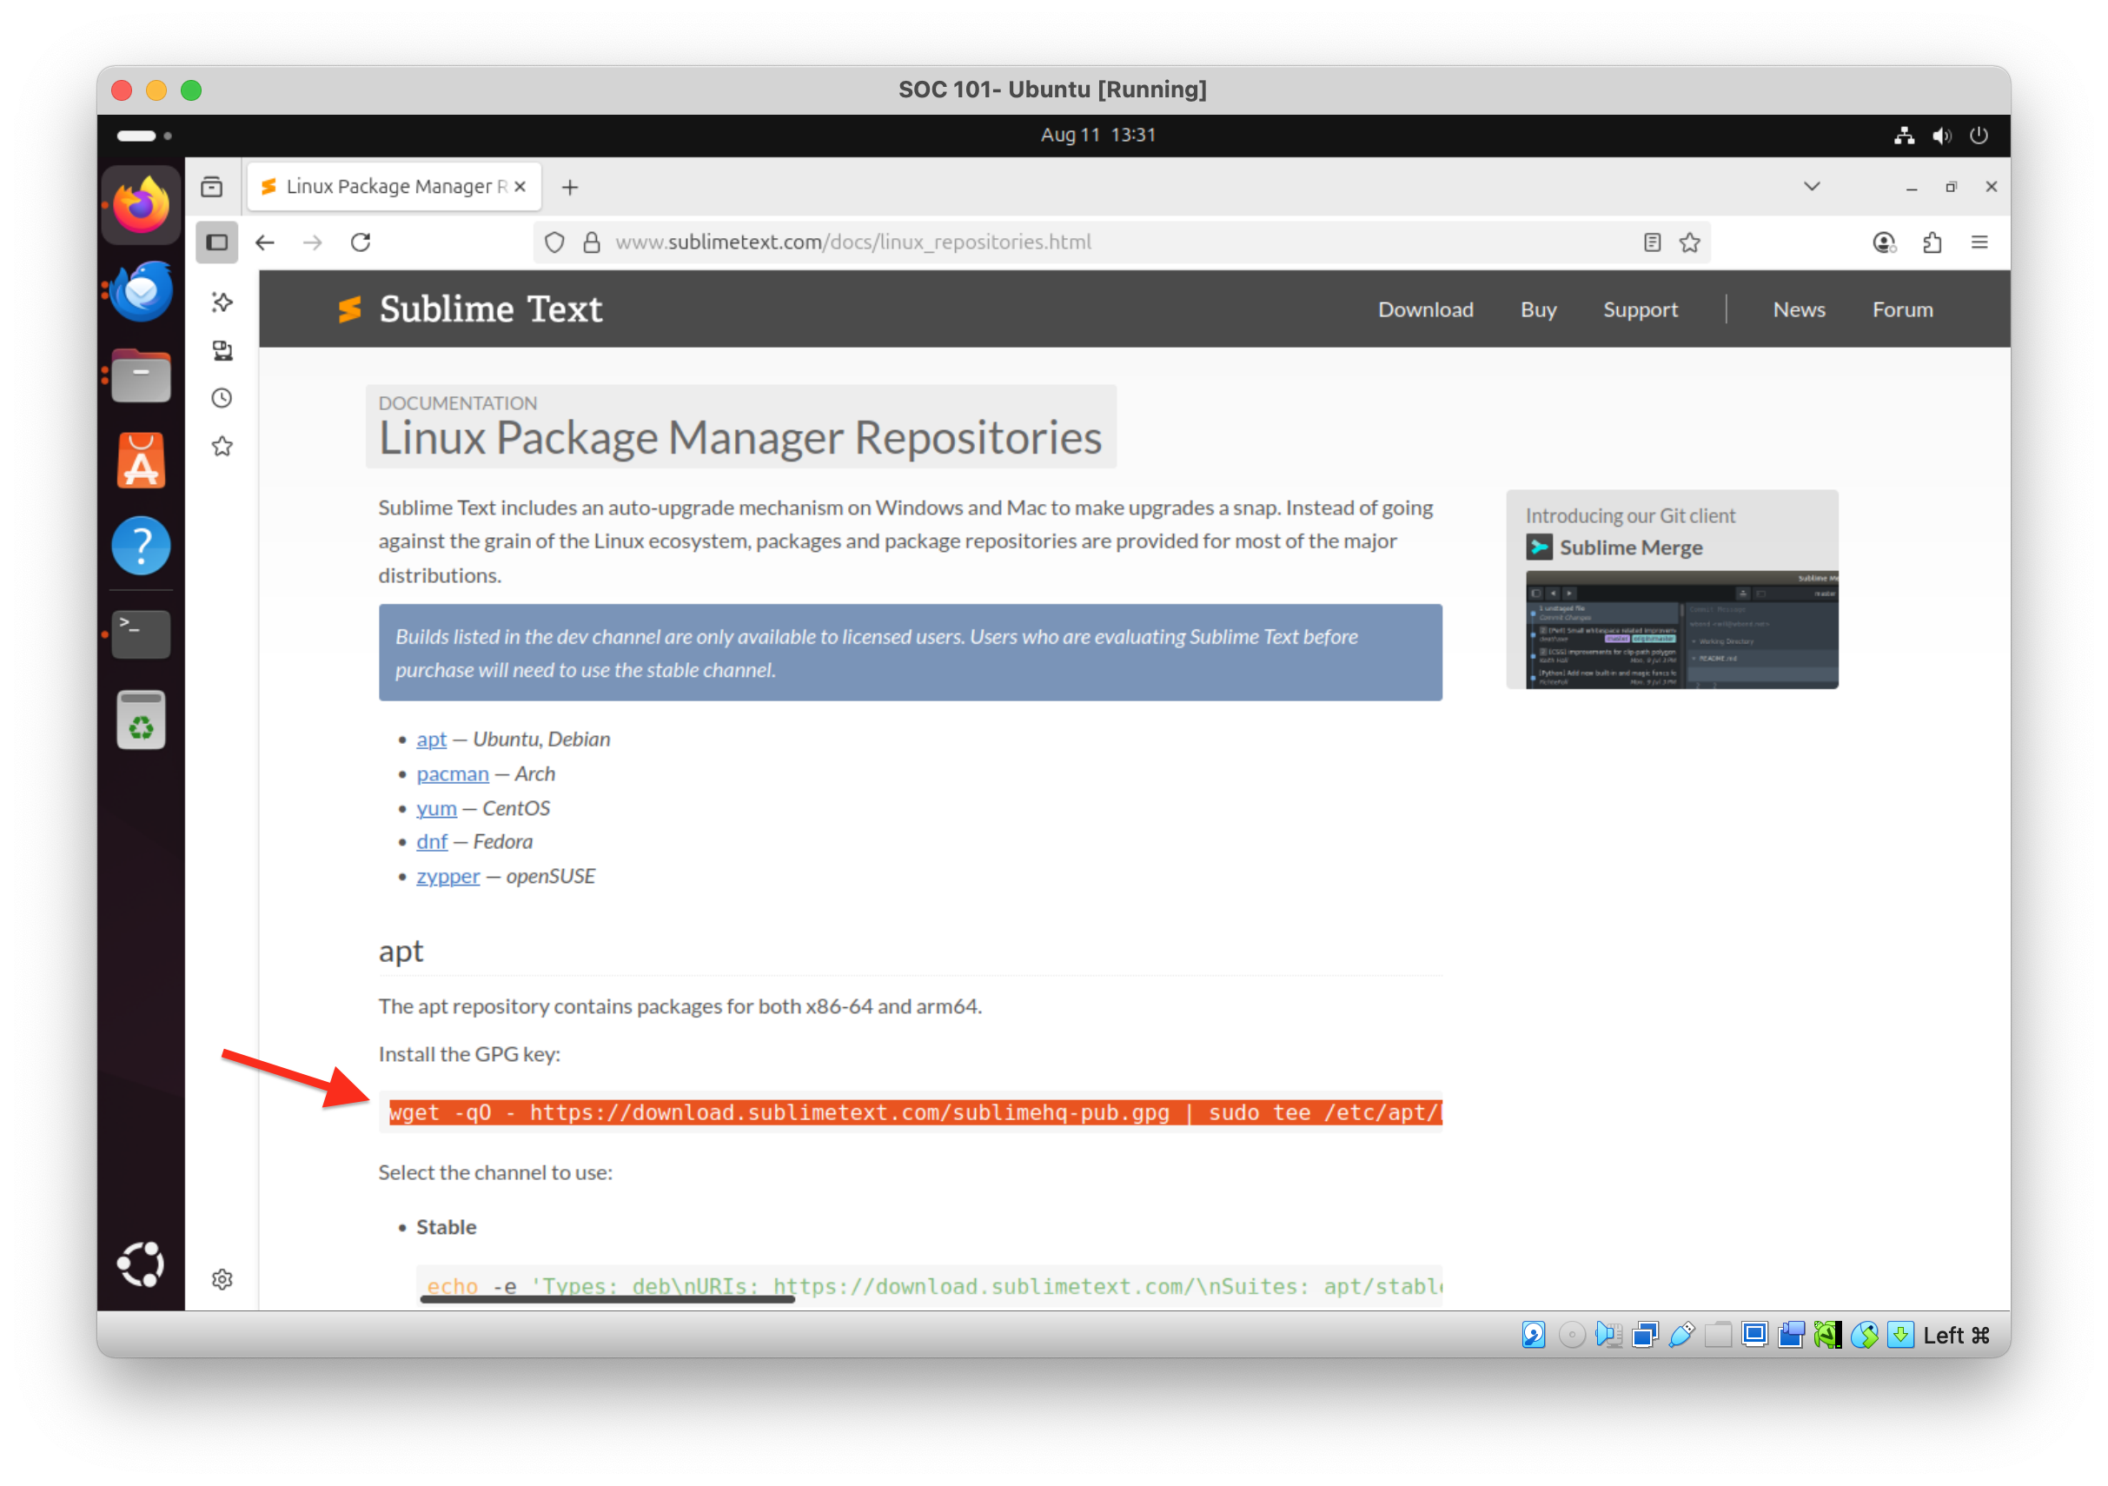This screenshot has width=2108, height=1486.
Task: Open the Trash icon in dock
Action: 141,720
